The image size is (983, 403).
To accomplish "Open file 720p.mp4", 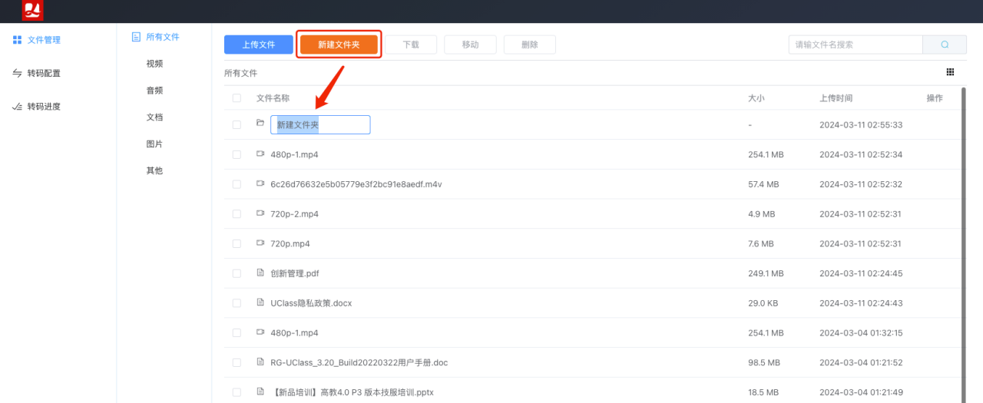I will [290, 243].
